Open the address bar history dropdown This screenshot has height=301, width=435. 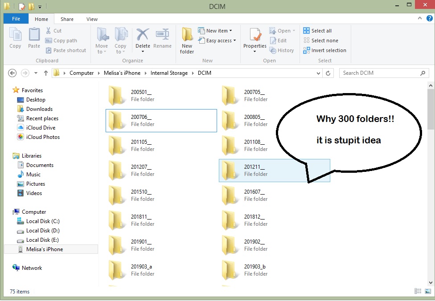pyautogui.click(x=319, y=73)
